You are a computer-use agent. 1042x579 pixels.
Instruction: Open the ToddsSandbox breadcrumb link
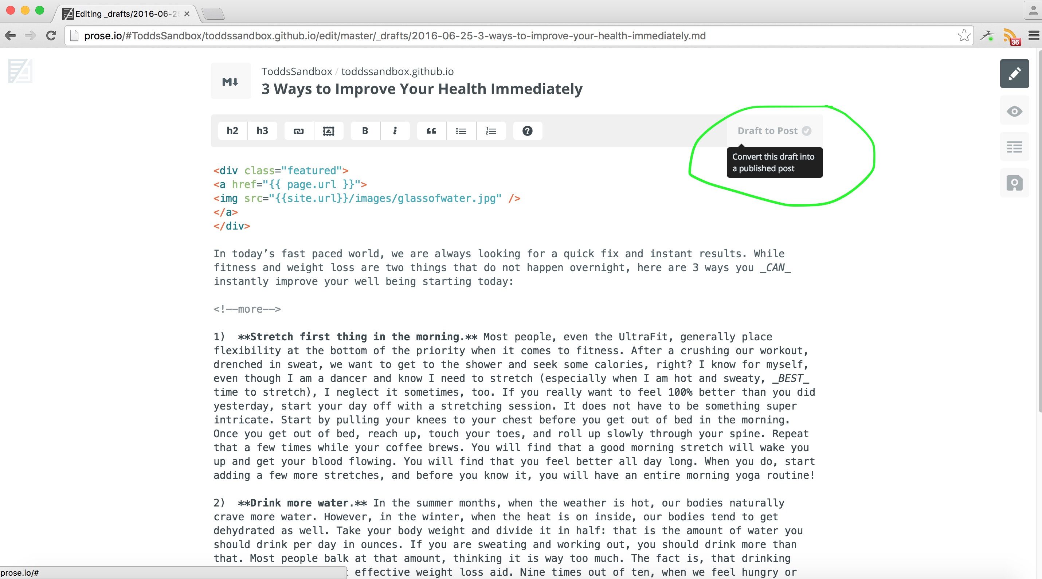[x=297, y=71]
